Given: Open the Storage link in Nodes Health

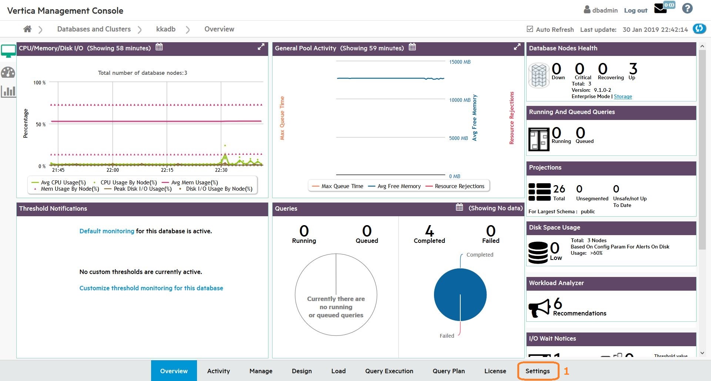Looking at the screenshot, I should [623, 97].
